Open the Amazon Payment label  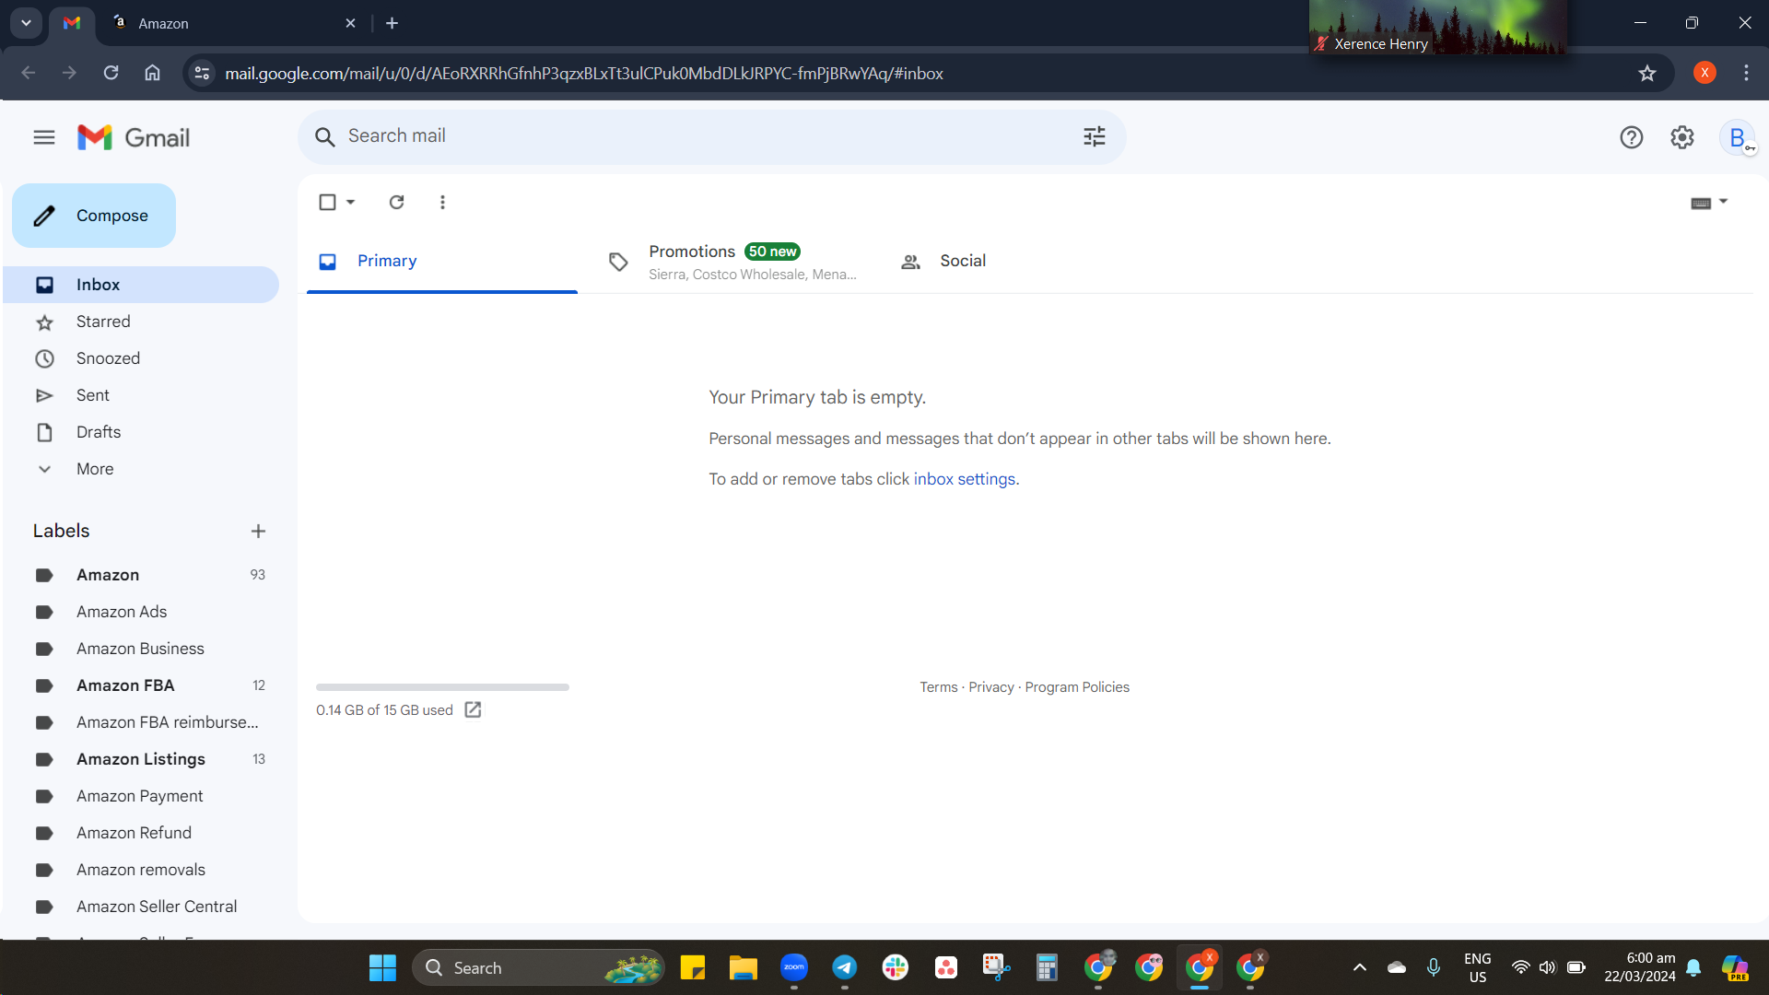140,796
